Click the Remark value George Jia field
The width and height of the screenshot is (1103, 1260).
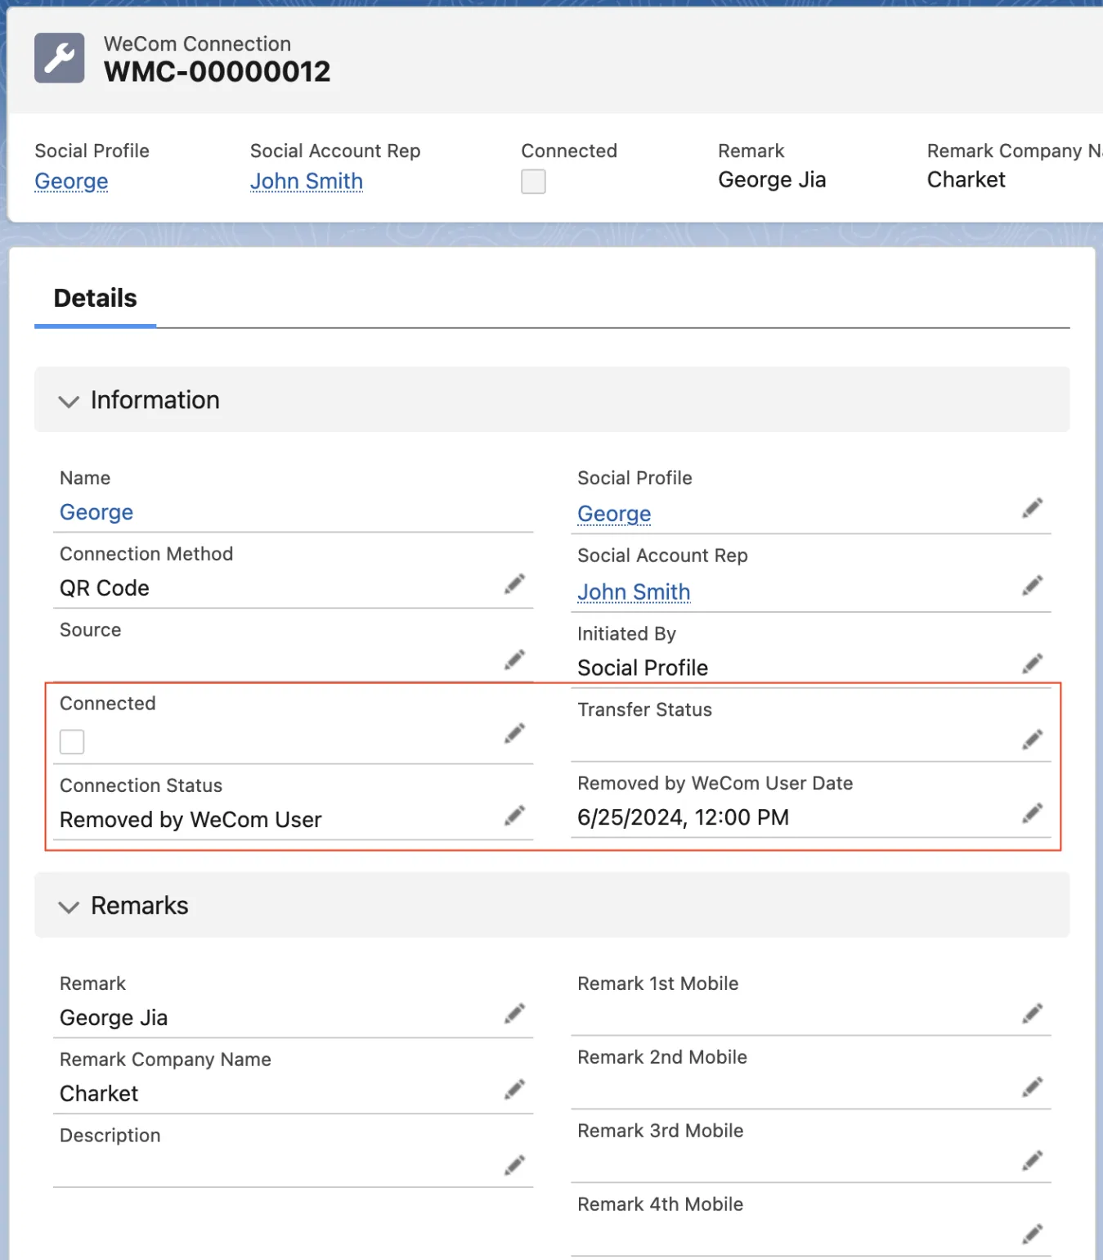(114, 1018)
